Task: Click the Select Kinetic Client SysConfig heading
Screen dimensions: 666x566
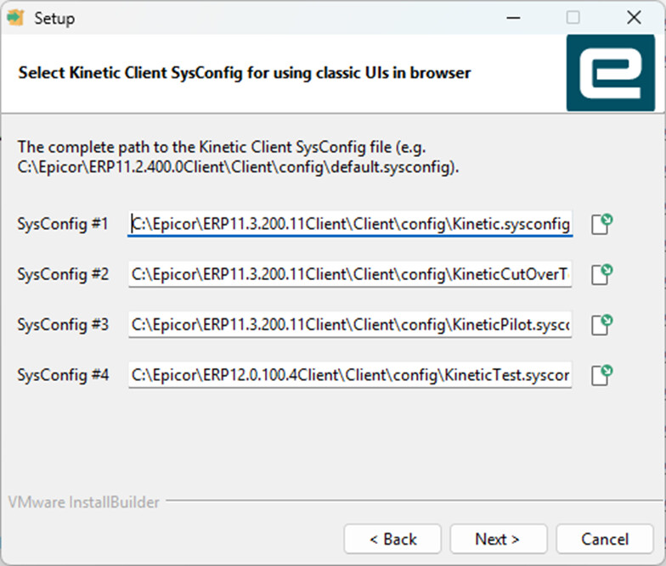Action: 245,73
